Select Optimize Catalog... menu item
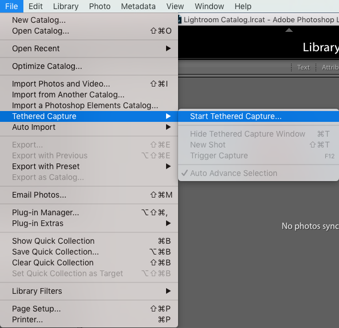Screen dimensions: 339x328 [x=89, y=66]
